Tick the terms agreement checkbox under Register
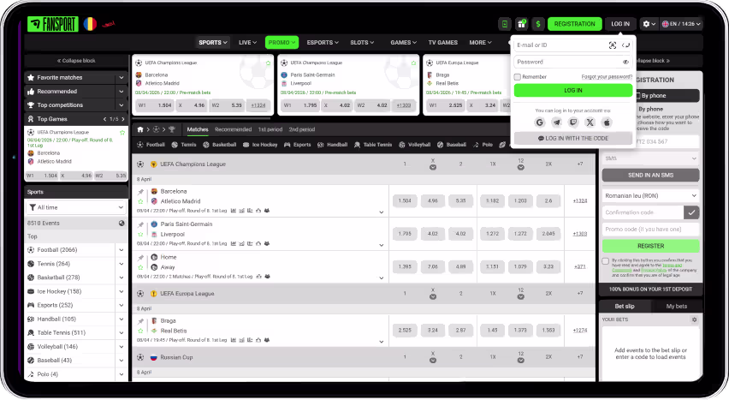729x400 pixels. [605, 261]
